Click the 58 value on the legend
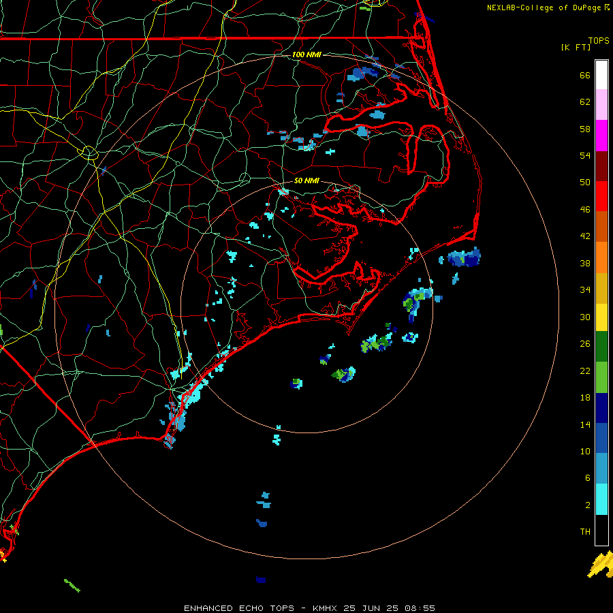The image size is (613, 613). click(x=585, y=129)
